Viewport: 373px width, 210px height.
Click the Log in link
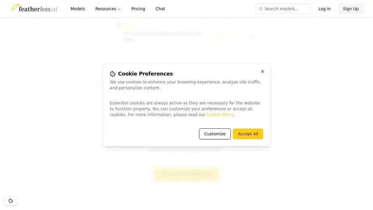324,9
